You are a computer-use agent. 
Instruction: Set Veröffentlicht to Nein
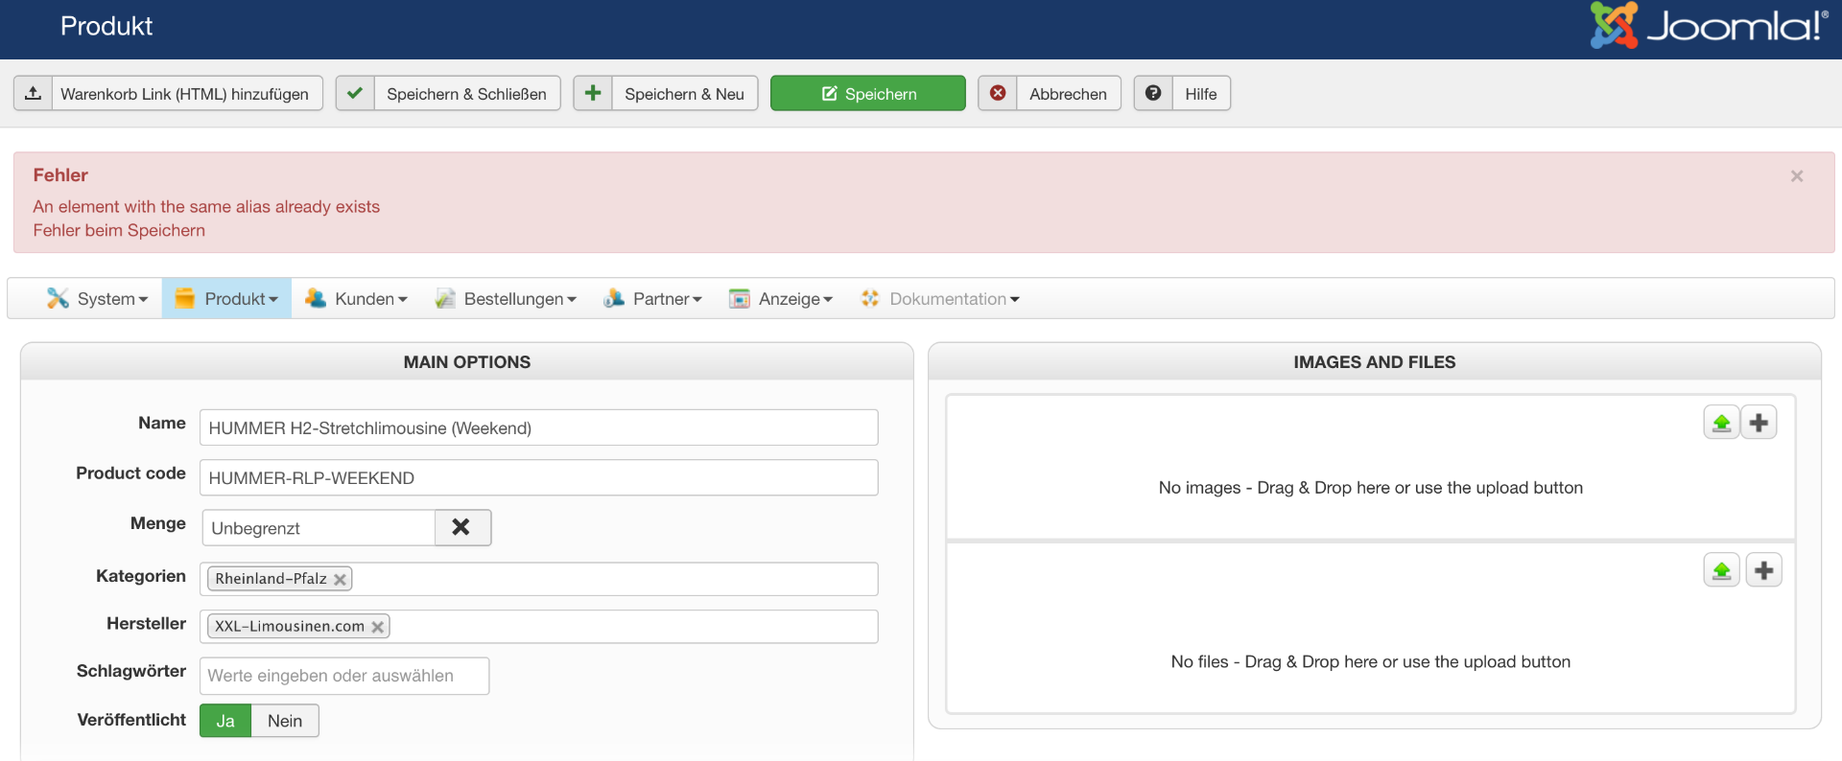point(285,721)
